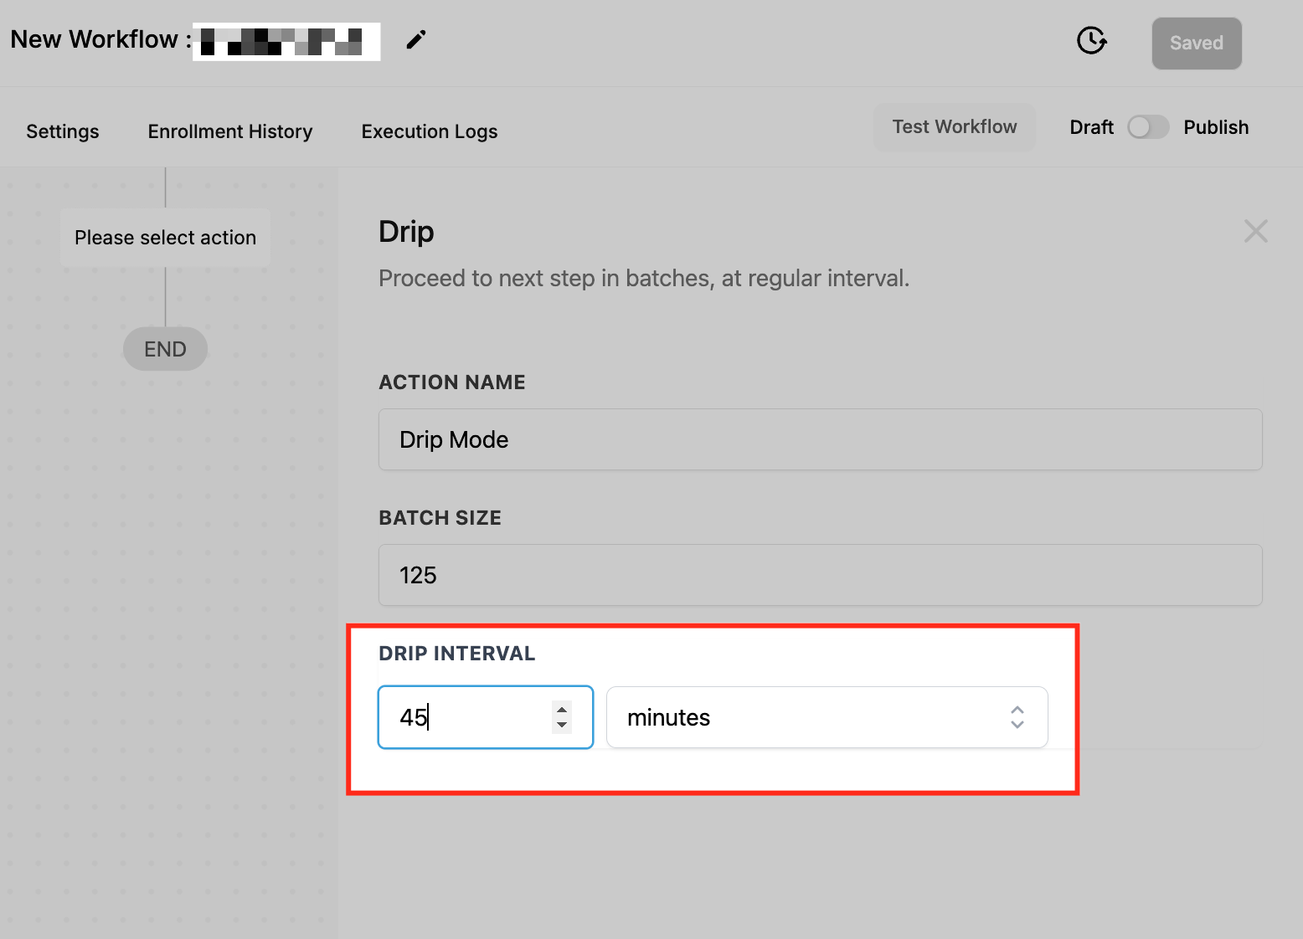Focus the Action Name field 'Drip Mode'
This screenshot has width=1303, height=939.
pos(820,439)
